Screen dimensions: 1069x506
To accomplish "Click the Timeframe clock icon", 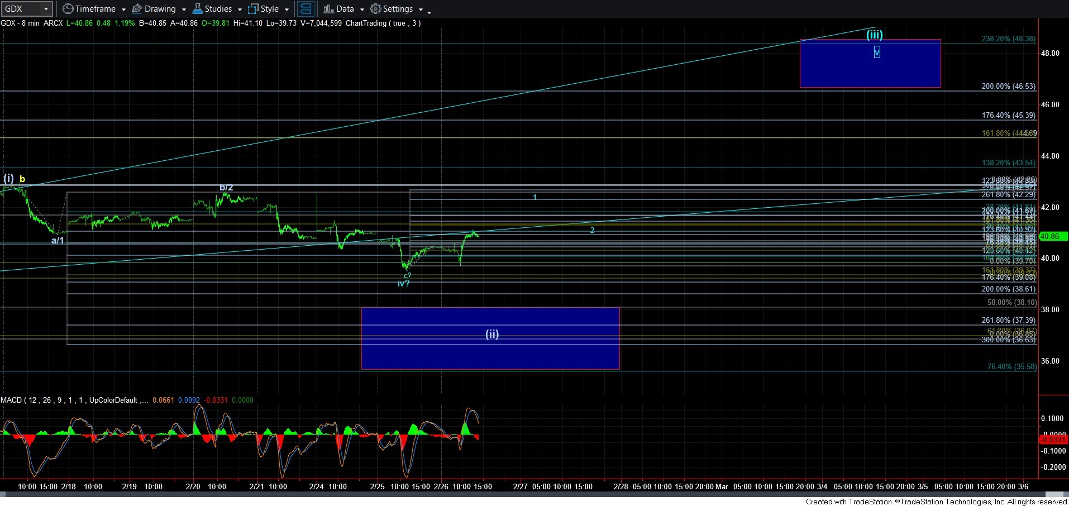I will [x=68, y=9].
